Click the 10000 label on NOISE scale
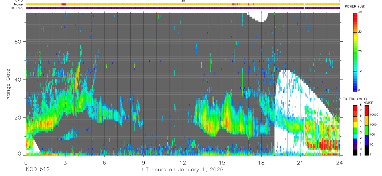 pyautogui.click(x=374, y=115)
